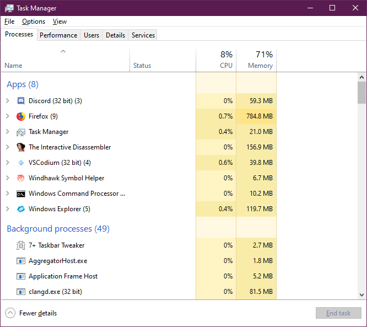The width and height of the screenshot is (367, 327).
Task: Click the scrollbar up arrow
Action: coord(361,77)
